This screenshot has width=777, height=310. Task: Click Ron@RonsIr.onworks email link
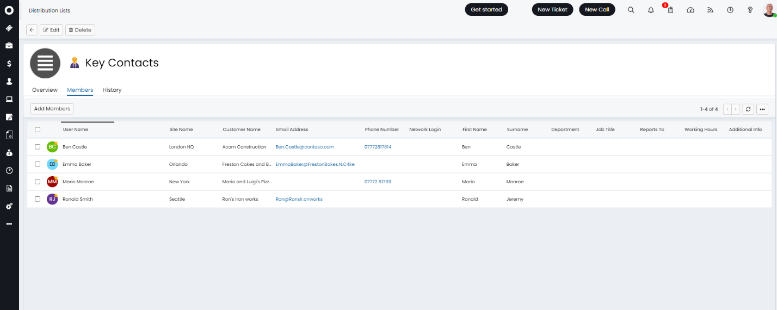(x=299, y=199)
